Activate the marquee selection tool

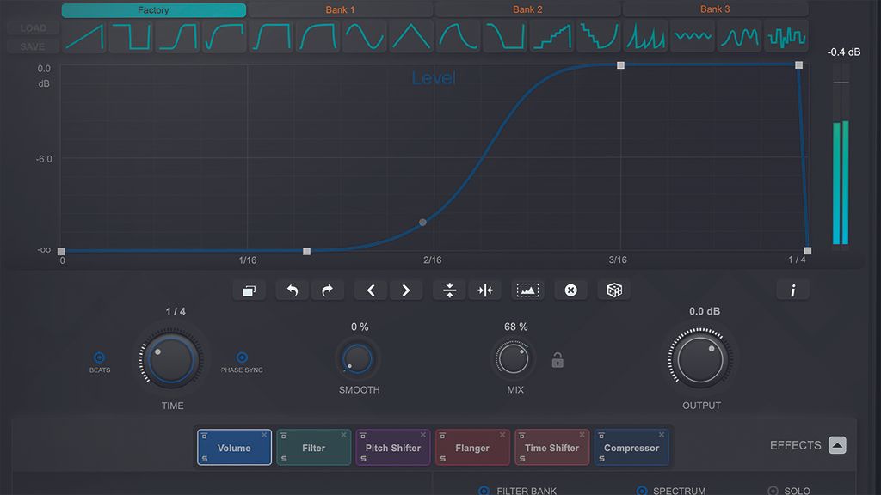[528, 290]
